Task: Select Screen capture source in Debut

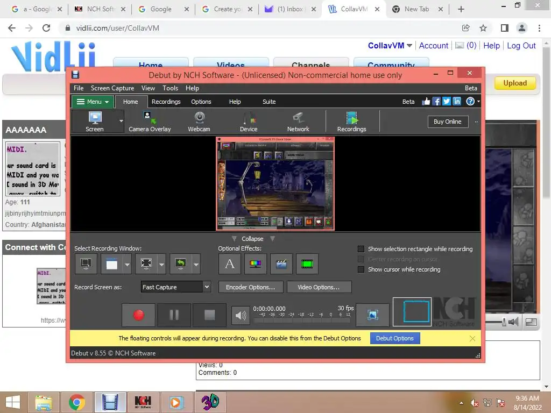Action: (95, 122)
